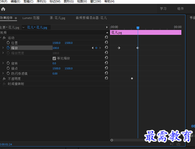Click the 缩放 value 100.0

pyautogui.click(x=56, y=48)
